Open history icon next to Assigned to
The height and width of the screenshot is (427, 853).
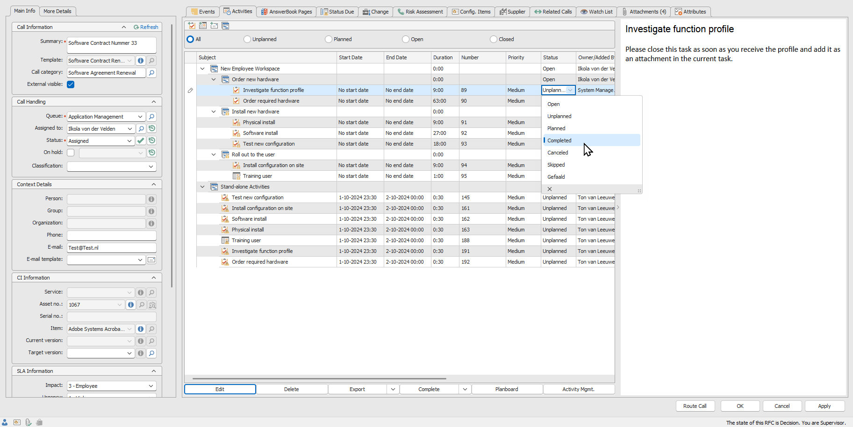pyautogui.click(x=152, y=128)
